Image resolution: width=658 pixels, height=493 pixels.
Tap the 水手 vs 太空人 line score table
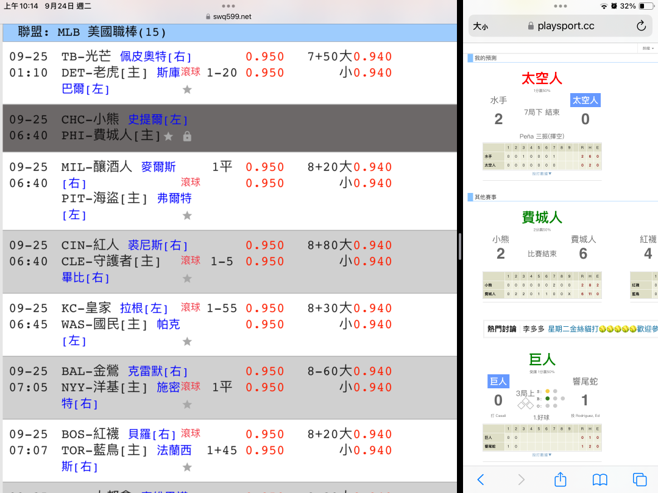pyautogui.click(x=542, y=156)
